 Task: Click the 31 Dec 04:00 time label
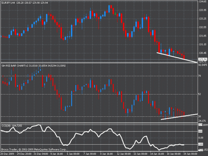(41, 154)
